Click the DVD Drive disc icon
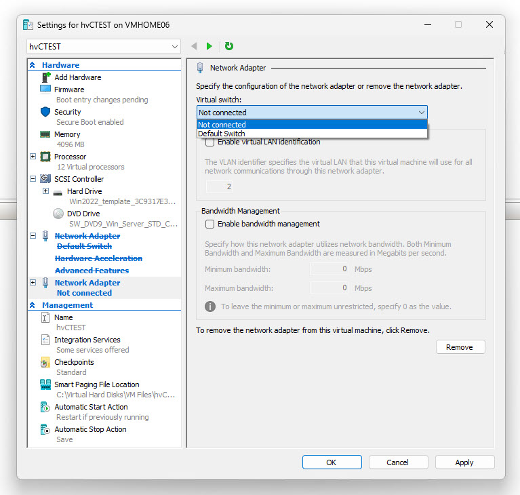 58,214
